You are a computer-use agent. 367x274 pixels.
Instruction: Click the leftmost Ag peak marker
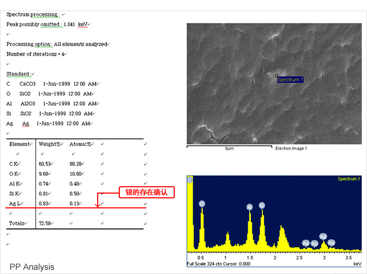click(x=306, y=243)
